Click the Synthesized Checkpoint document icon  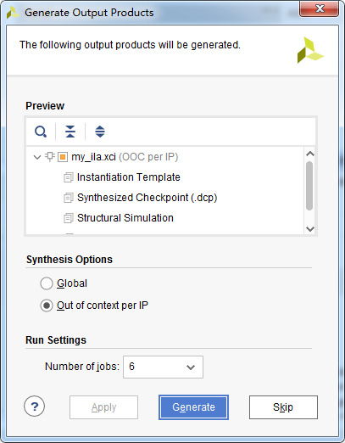[x=69, y=198]
